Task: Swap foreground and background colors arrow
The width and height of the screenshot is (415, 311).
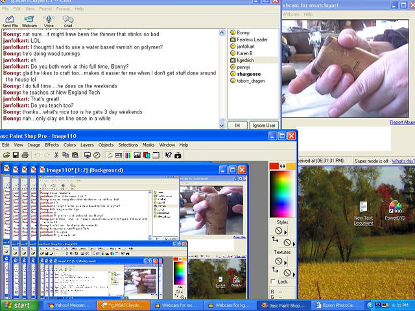Action: pos(283,166)
